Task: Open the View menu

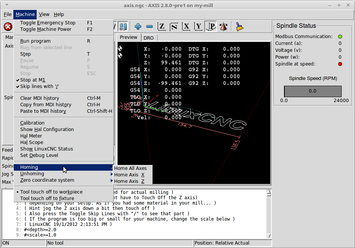Action: click(44, 14)
